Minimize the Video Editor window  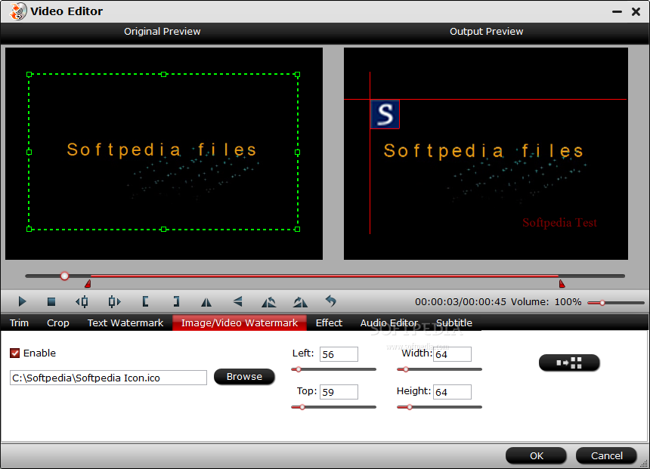pyautogui.click(x=617, y=11)
